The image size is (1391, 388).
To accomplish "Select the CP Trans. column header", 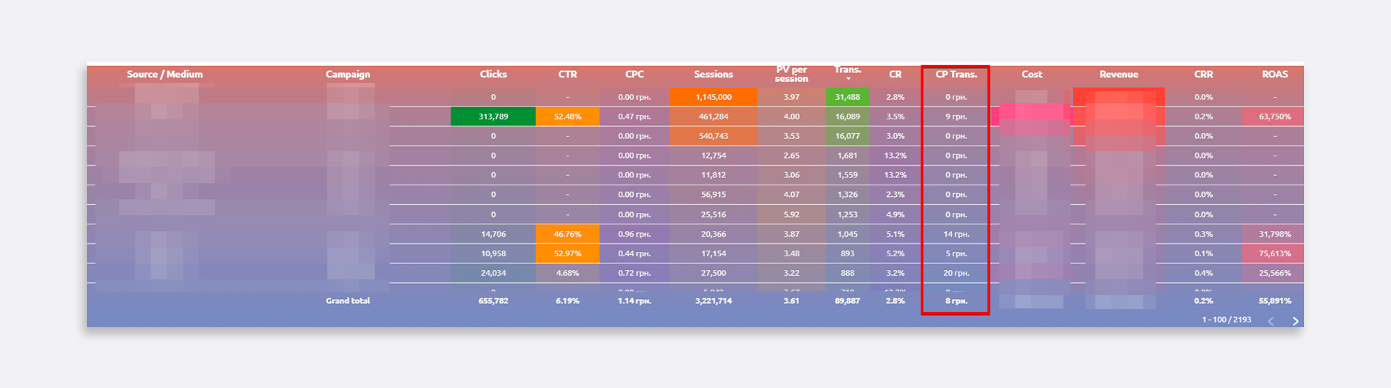I will tap(956, 75).
